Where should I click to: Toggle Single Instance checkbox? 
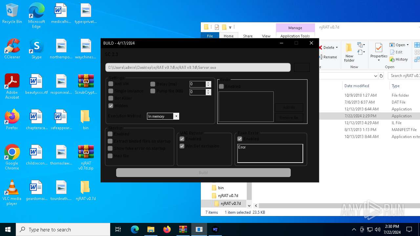tap(111, 91)
